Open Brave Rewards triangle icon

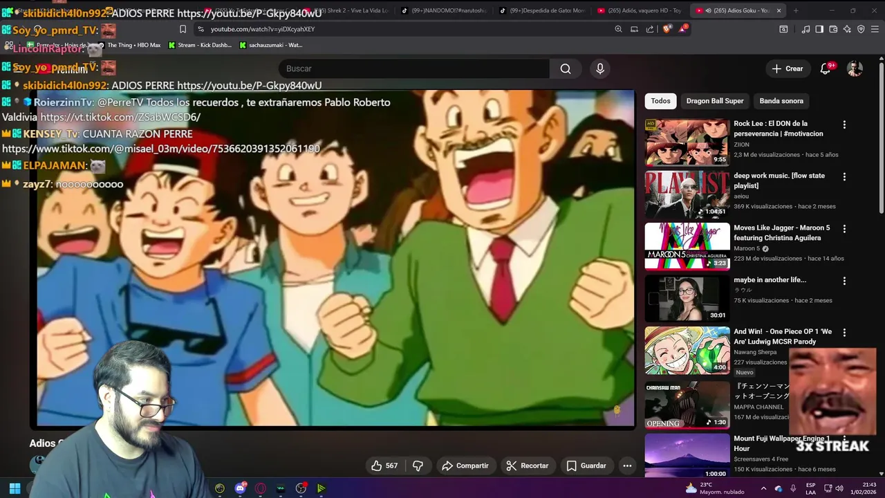pyautogui.click(x=683, y=29)
